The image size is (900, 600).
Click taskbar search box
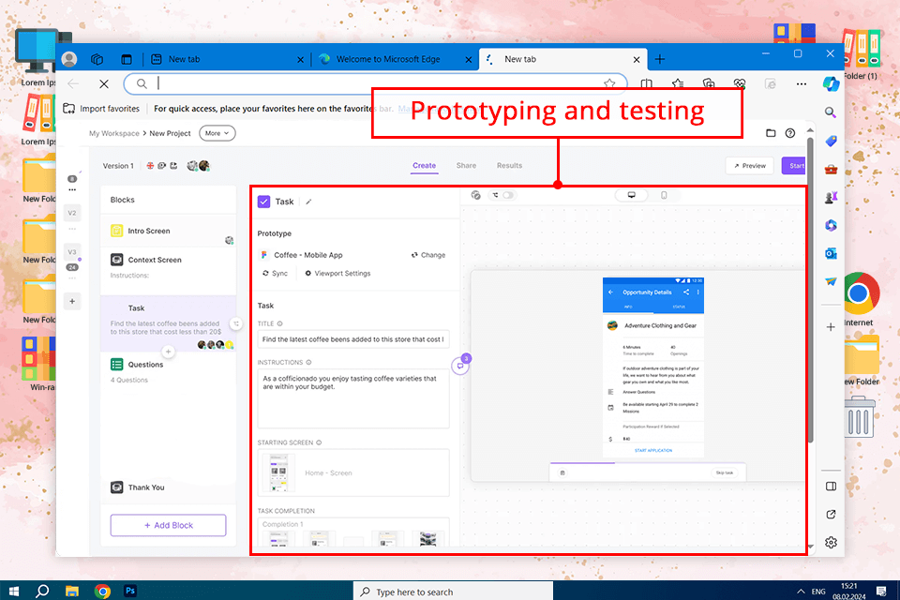[x=454, y=592]
